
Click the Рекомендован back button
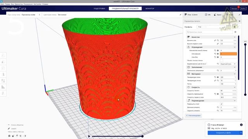pyautogui.click(x=193, y=115)
